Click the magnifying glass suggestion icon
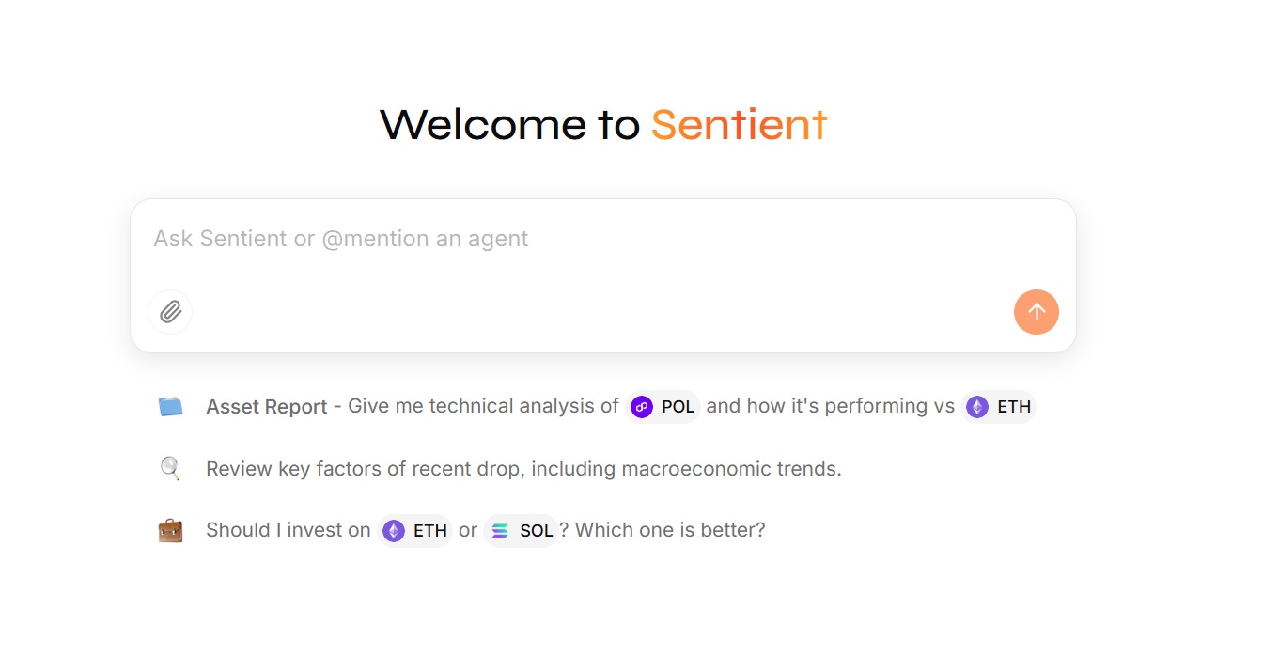1263x671 pixels. [x=170, y=468]
